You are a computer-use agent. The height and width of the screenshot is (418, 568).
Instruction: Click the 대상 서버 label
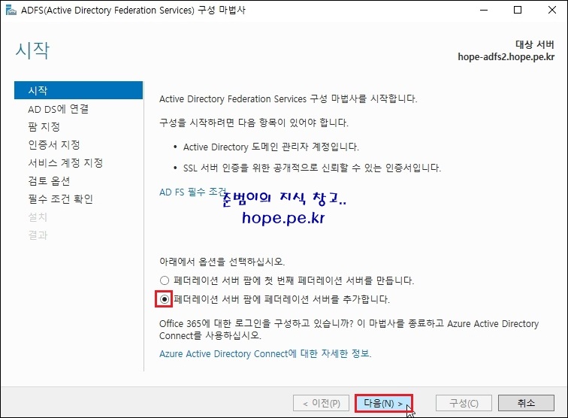click(x=535, y=44)
